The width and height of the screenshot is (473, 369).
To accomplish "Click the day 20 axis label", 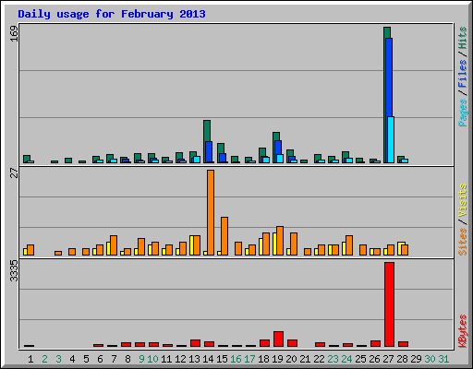I will [291, 359].
